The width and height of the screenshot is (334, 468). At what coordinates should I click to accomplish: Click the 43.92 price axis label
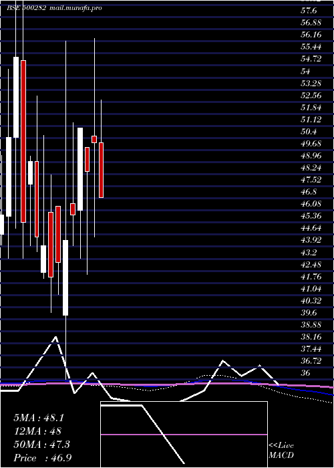311,241
